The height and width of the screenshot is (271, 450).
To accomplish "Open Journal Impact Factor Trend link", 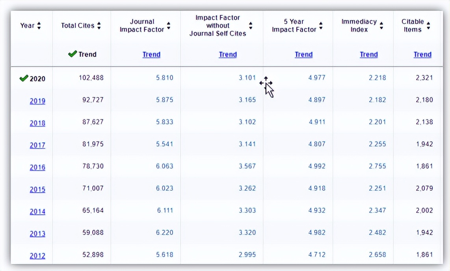I will pyautogui.click(x=151, y=54).
